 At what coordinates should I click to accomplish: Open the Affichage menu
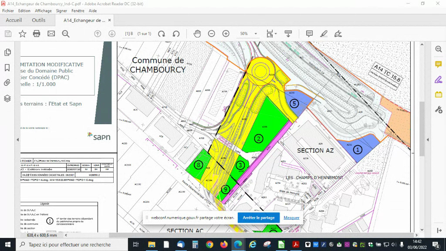[x=43, y=10]
